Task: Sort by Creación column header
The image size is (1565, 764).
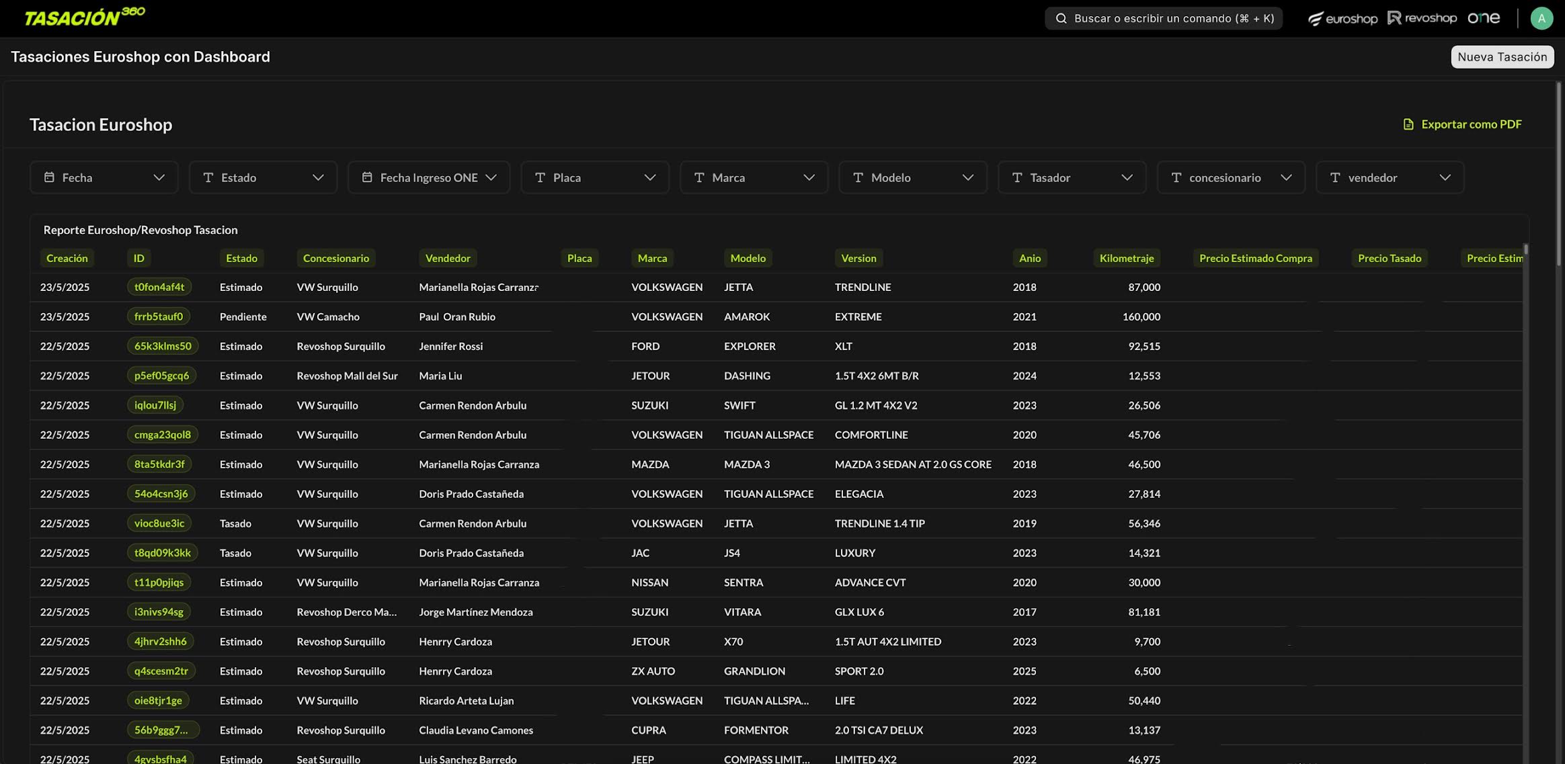Action: [67, 258]
